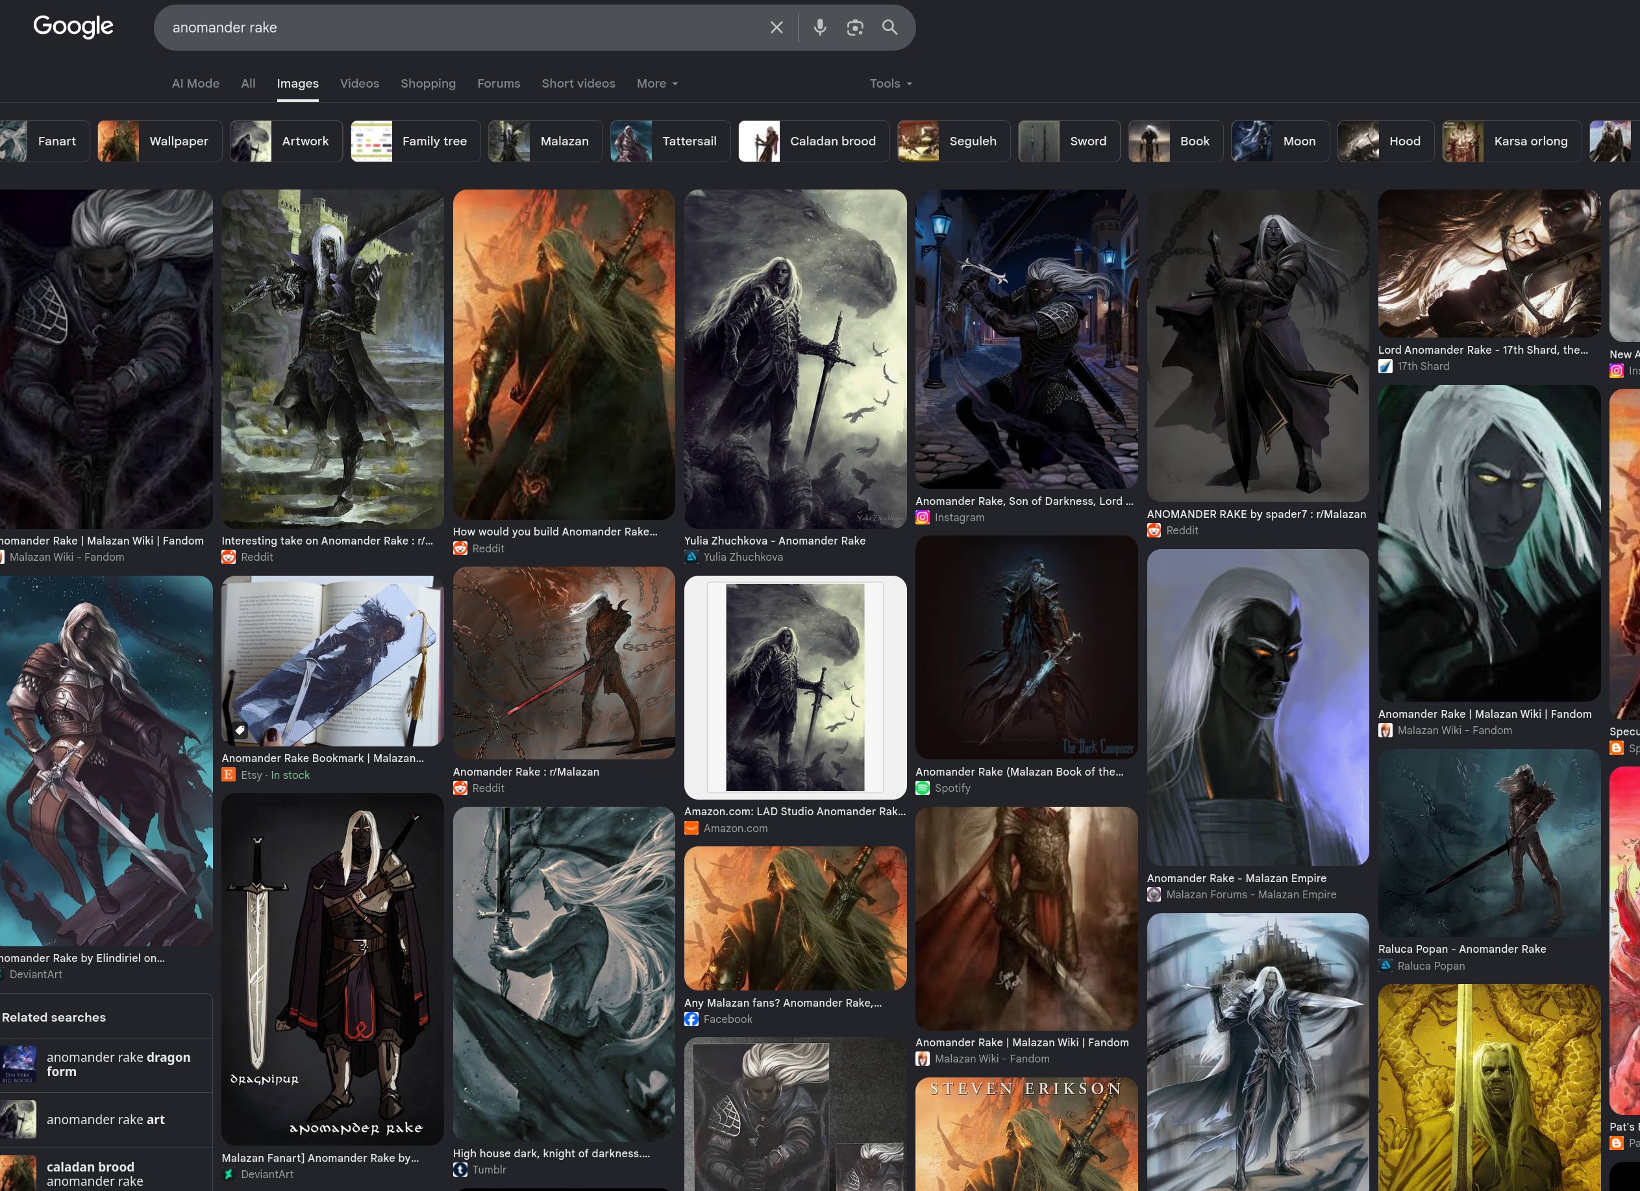Apply the Caladan brood filter chip

point(814,141)
